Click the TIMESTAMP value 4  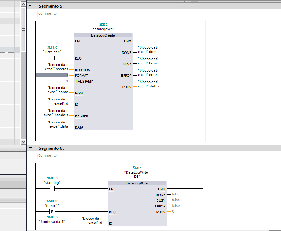(x=67, y=81)
